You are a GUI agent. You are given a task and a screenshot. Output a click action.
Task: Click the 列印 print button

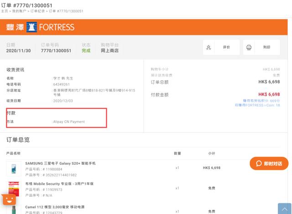(261, 47)
